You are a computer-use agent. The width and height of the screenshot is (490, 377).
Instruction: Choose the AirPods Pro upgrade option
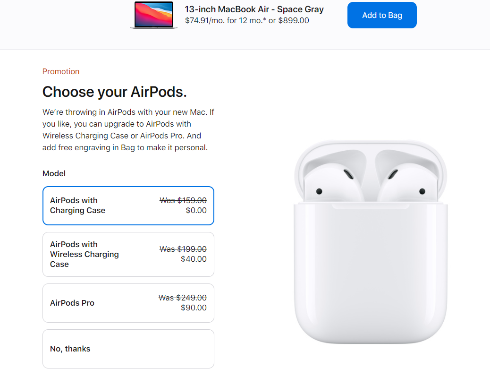(128, 303)
